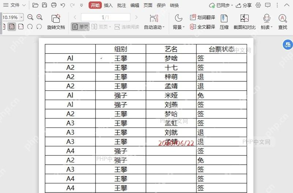Select the fit width view icon
The image size is (293, 193).
[x=21, y=27]
